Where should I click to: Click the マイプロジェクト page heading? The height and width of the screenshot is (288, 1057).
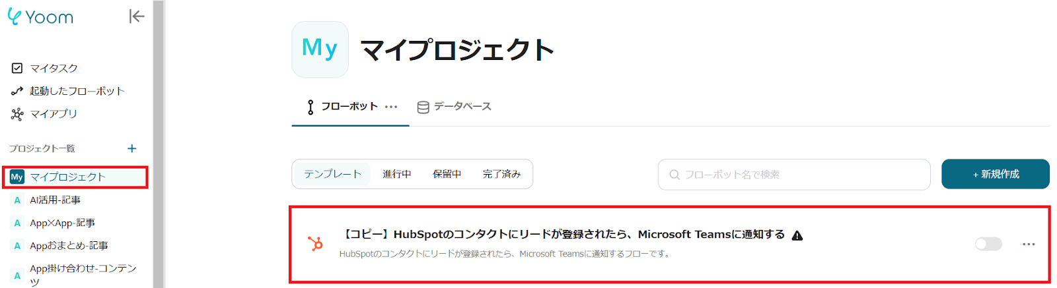tap(456, 50)
